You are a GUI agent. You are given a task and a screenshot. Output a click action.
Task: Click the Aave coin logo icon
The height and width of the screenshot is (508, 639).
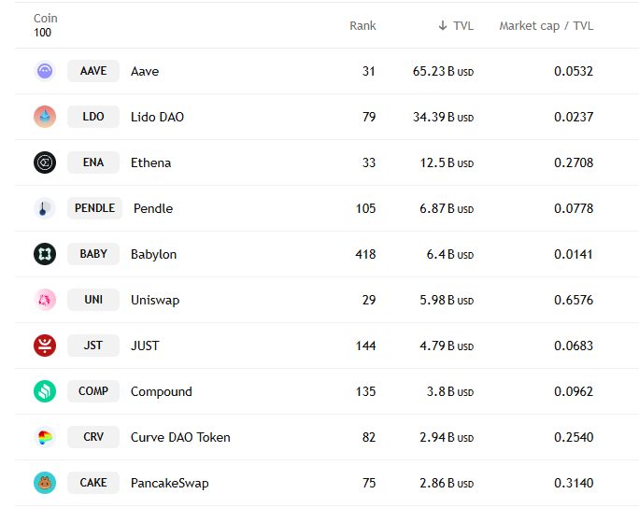[x=45, y=71]
